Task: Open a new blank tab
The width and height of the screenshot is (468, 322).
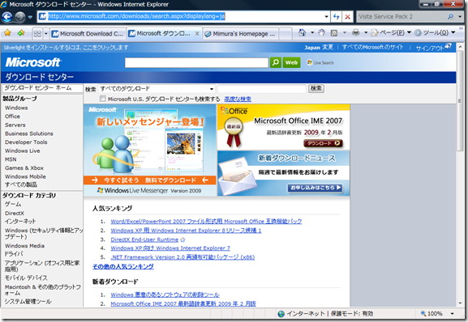Action: click(286, 34)
